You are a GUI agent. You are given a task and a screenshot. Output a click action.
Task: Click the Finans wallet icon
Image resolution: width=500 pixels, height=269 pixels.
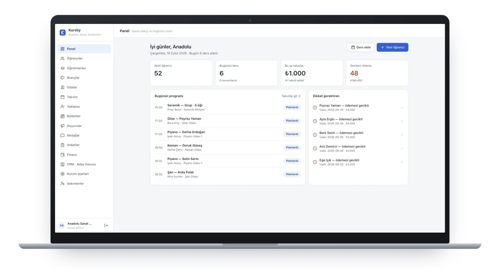pyautogui.click(x=62, y=155)
